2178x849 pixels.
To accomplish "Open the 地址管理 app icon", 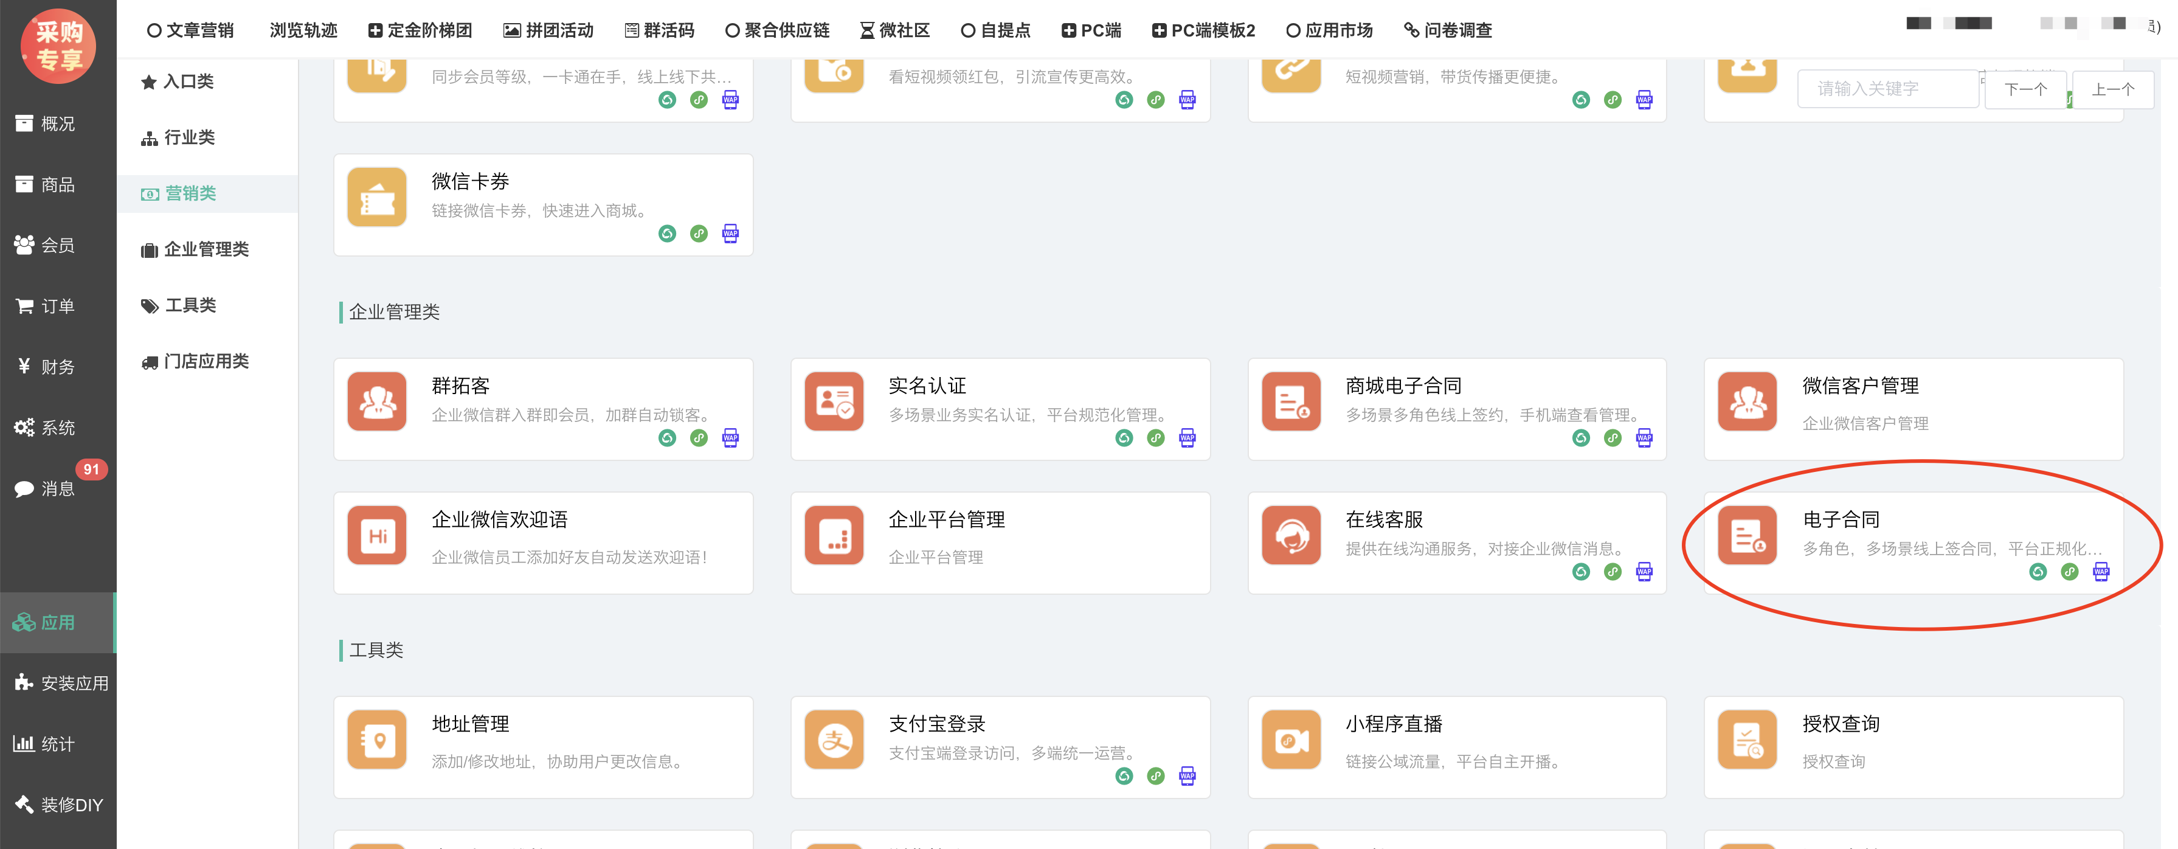I will tap(377, 740).
